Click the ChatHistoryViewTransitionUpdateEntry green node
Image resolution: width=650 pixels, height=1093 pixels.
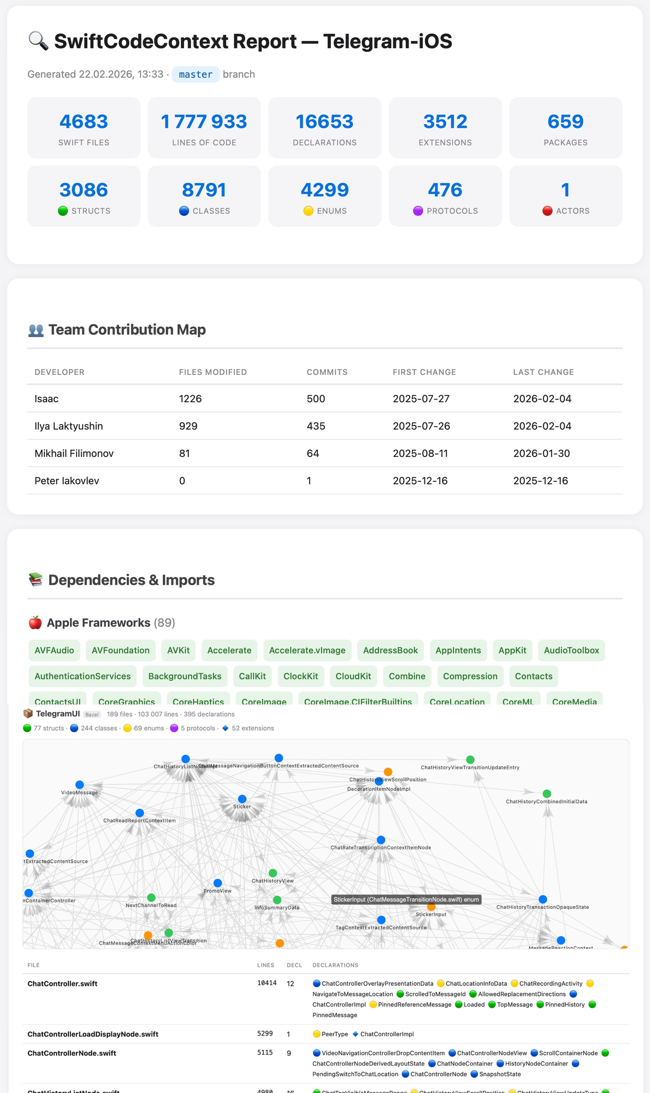(470, 760)
